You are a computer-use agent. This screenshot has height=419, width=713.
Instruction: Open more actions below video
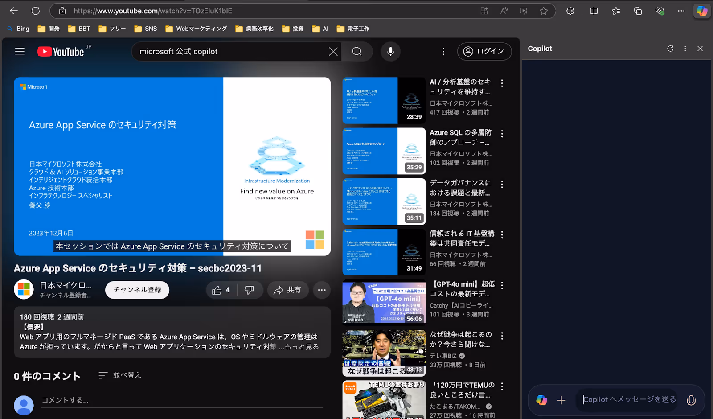(x=322, y=290)
